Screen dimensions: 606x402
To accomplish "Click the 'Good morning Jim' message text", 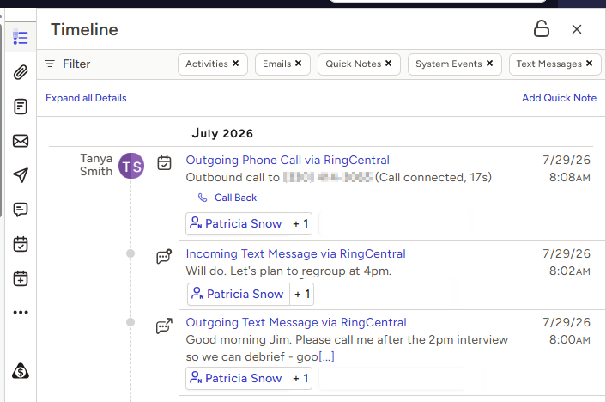I will point(347,348).
